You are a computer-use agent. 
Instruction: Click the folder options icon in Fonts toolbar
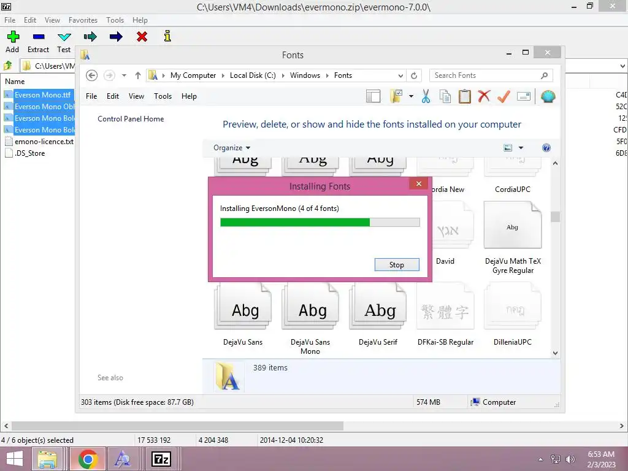(x=396, y=96)
